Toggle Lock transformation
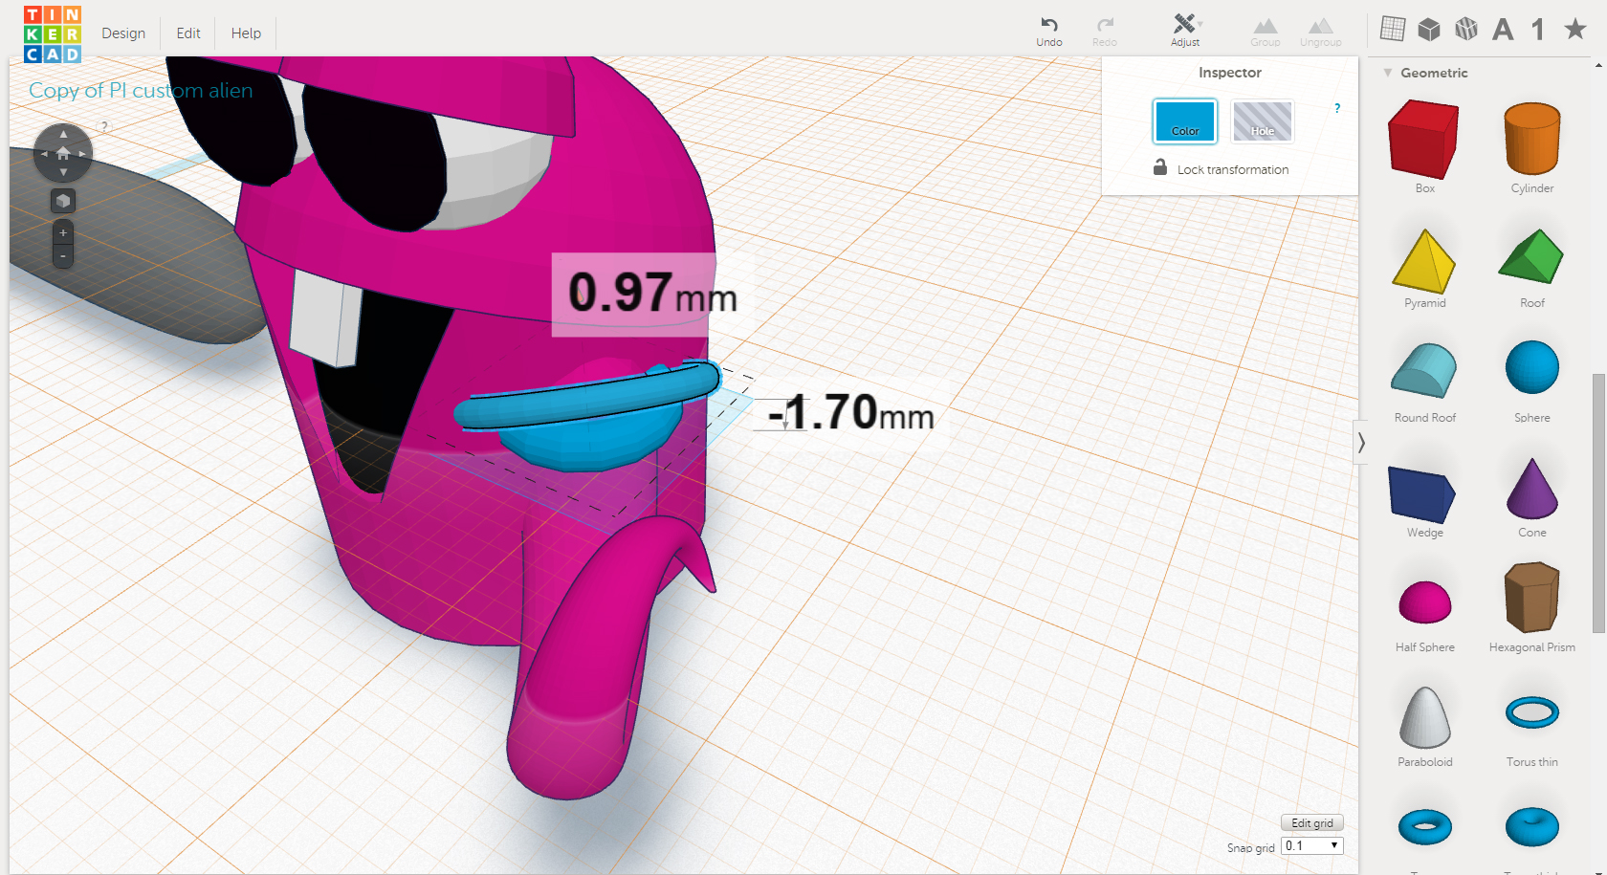Viewport: 1607px width, 875px height. pyautogui.click(x=1222, y=168)
